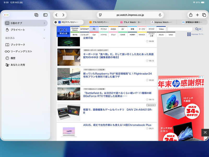Open the AKIBA category in the site navigation
209x157 pixels.
113,29
